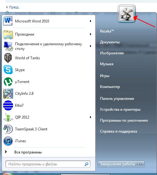
Task: Expand the Microsoft Word 2010 jump list arrow
Action: [x=91, y=21]
